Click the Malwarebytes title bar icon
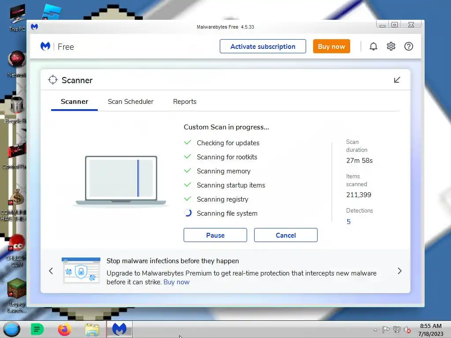The image size is (451, 338). (34, 27)
